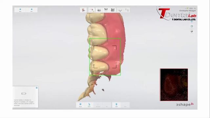Click the low battery icon in the warning
This screenshot has height=118, width=210.
(24, 93)
